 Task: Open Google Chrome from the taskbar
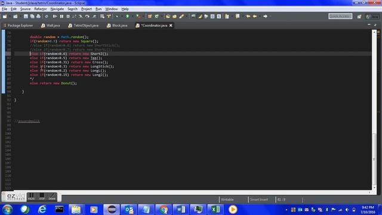[164, 210]
